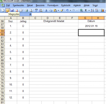Click into the formula bar input field

pyautogui.click(x=69, y=14)
